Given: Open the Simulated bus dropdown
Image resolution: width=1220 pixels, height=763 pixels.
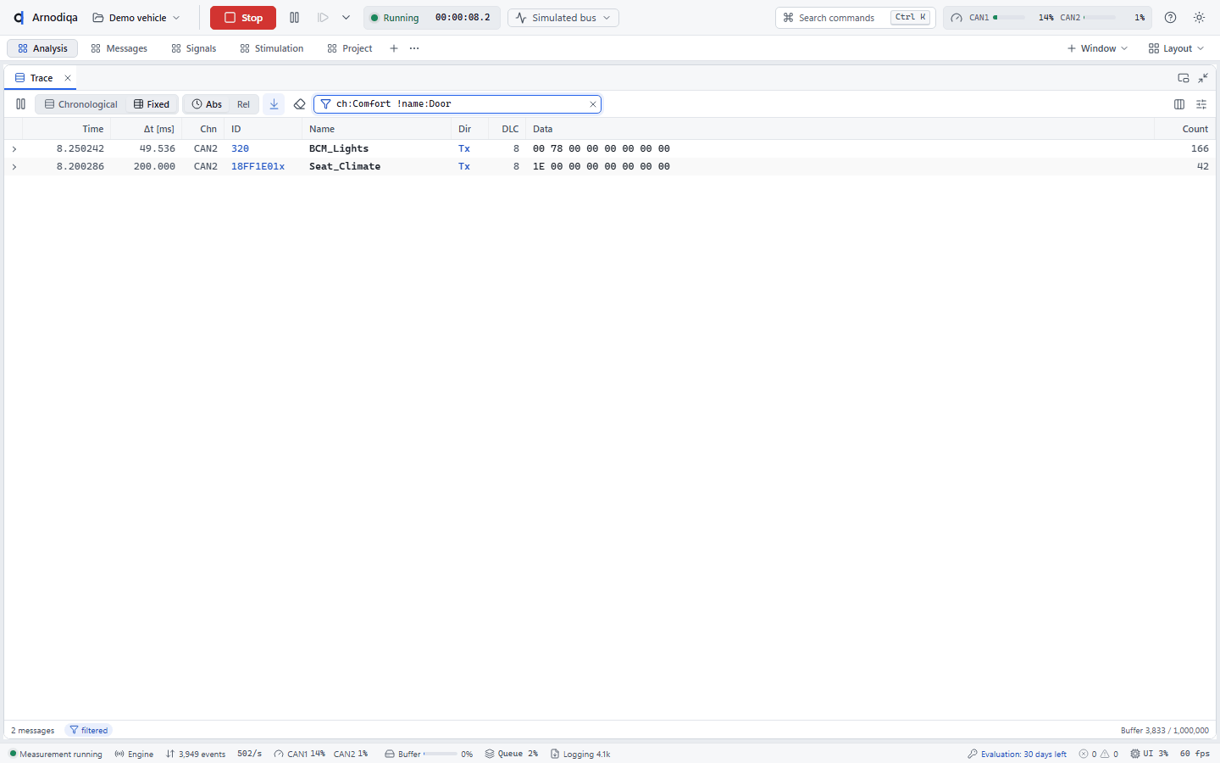Looking at the screenshot, I should pyautogui.click(x=563, y=18).
